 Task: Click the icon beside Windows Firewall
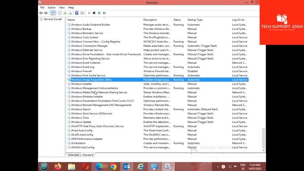(x=69, y=71)
